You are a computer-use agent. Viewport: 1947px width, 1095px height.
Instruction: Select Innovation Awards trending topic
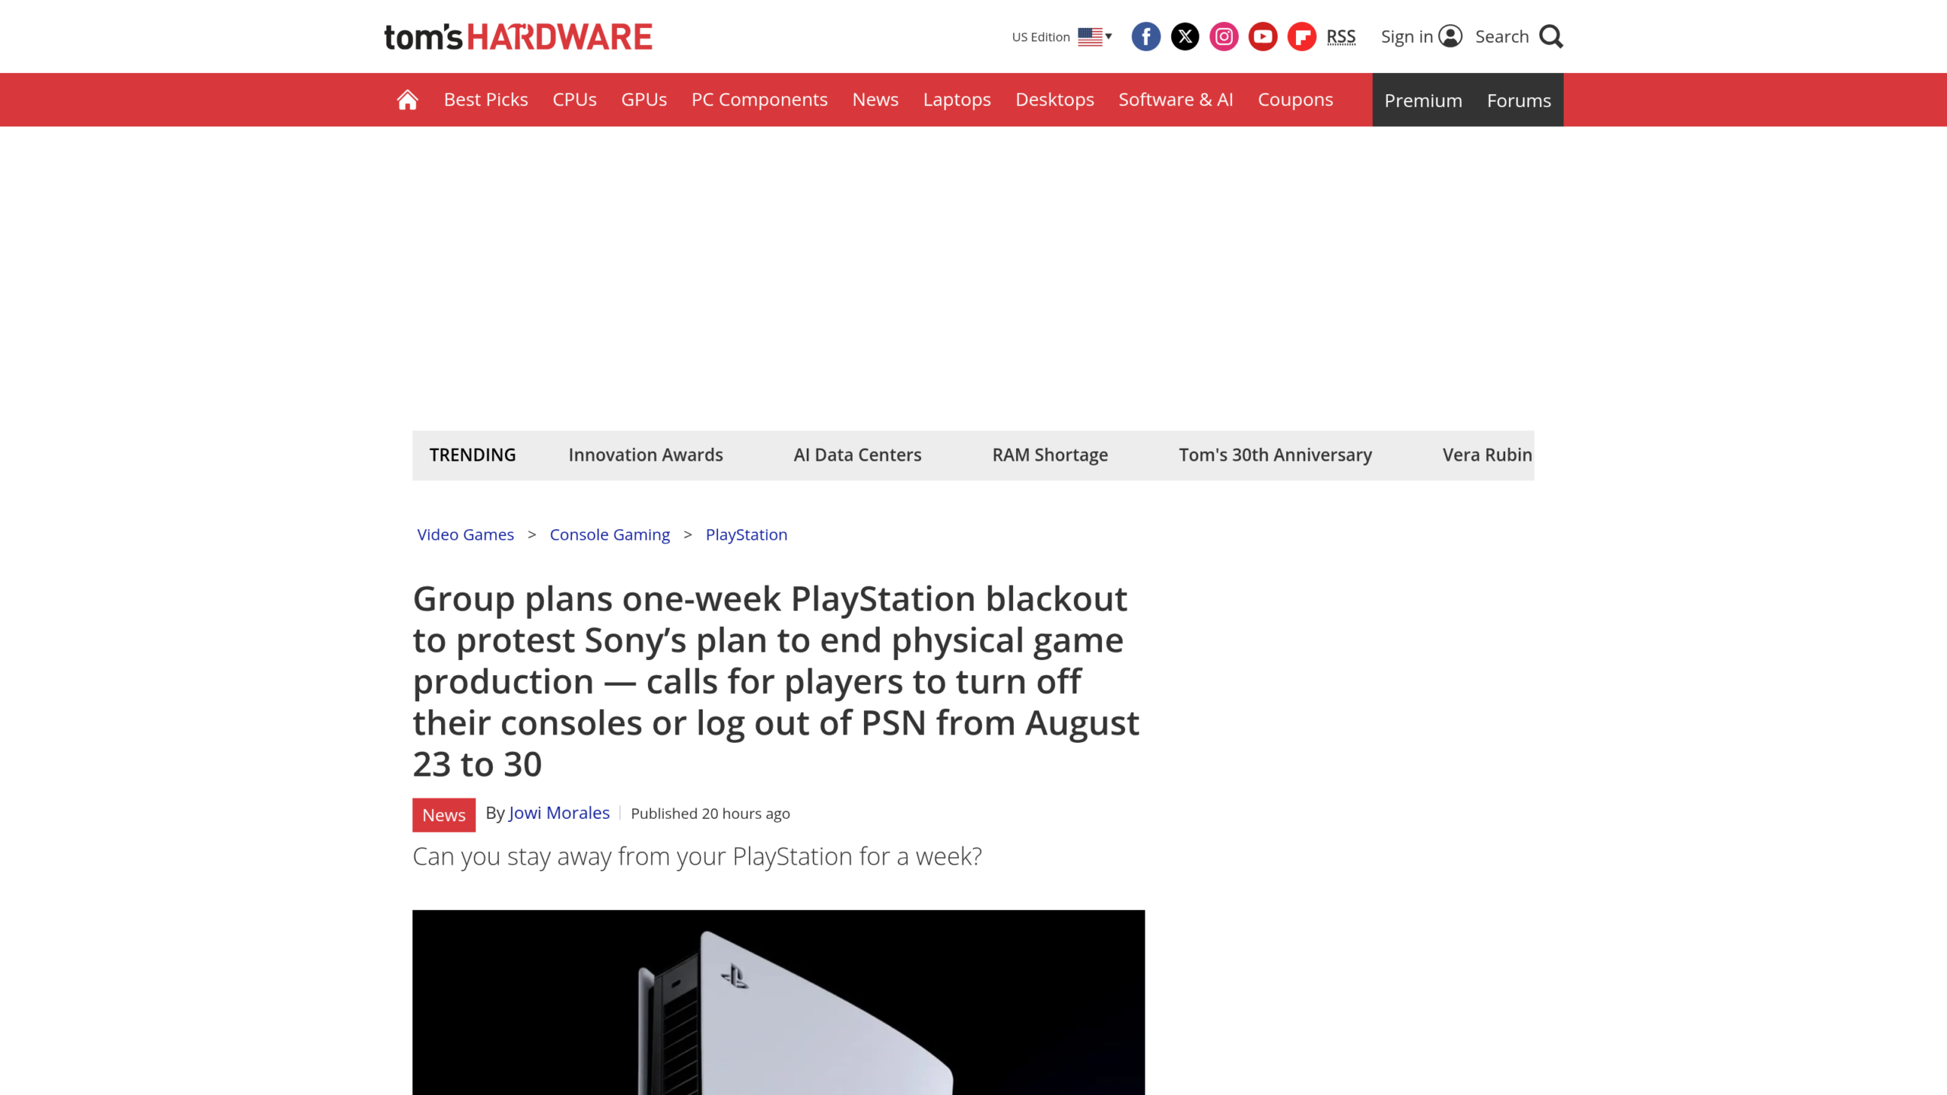[x=646, y=455]
